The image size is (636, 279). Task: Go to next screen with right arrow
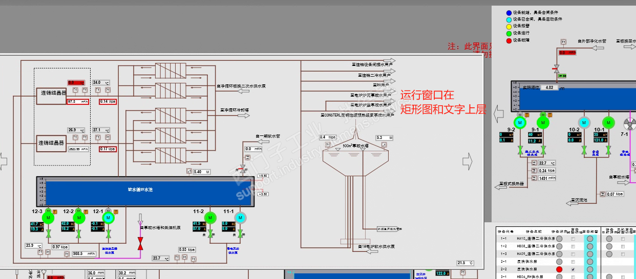tap(468, 161)
